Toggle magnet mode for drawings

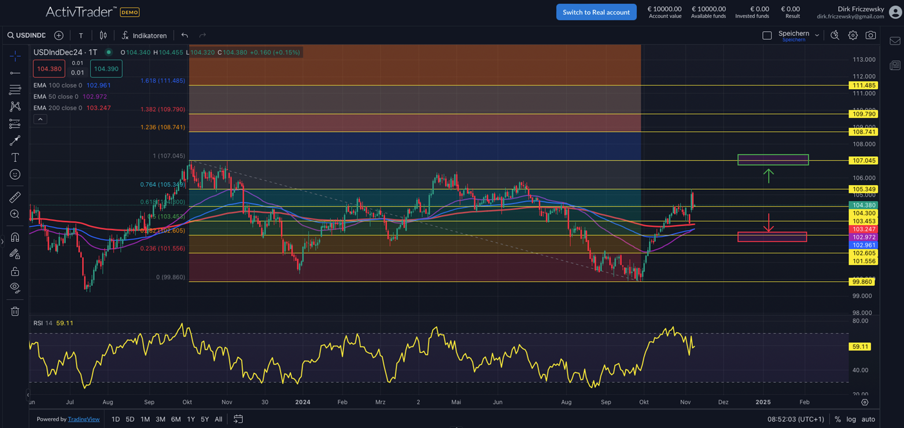pos(15,237)
